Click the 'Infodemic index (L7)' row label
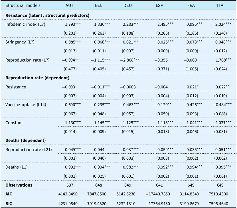This screenshot has height=208, width=237. pos(25,24)
